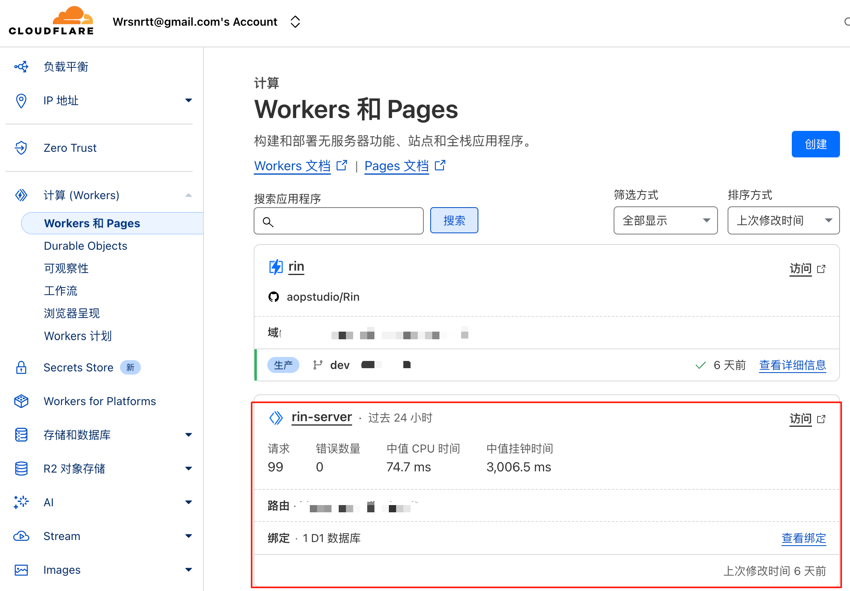The height and width of the screenshot is (591, 850).
Task: Click the branch icon beside dev
Action: coord(317,365)
